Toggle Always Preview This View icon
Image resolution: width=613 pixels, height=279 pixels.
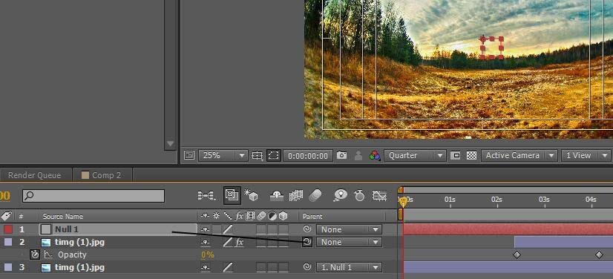point(189,155)
